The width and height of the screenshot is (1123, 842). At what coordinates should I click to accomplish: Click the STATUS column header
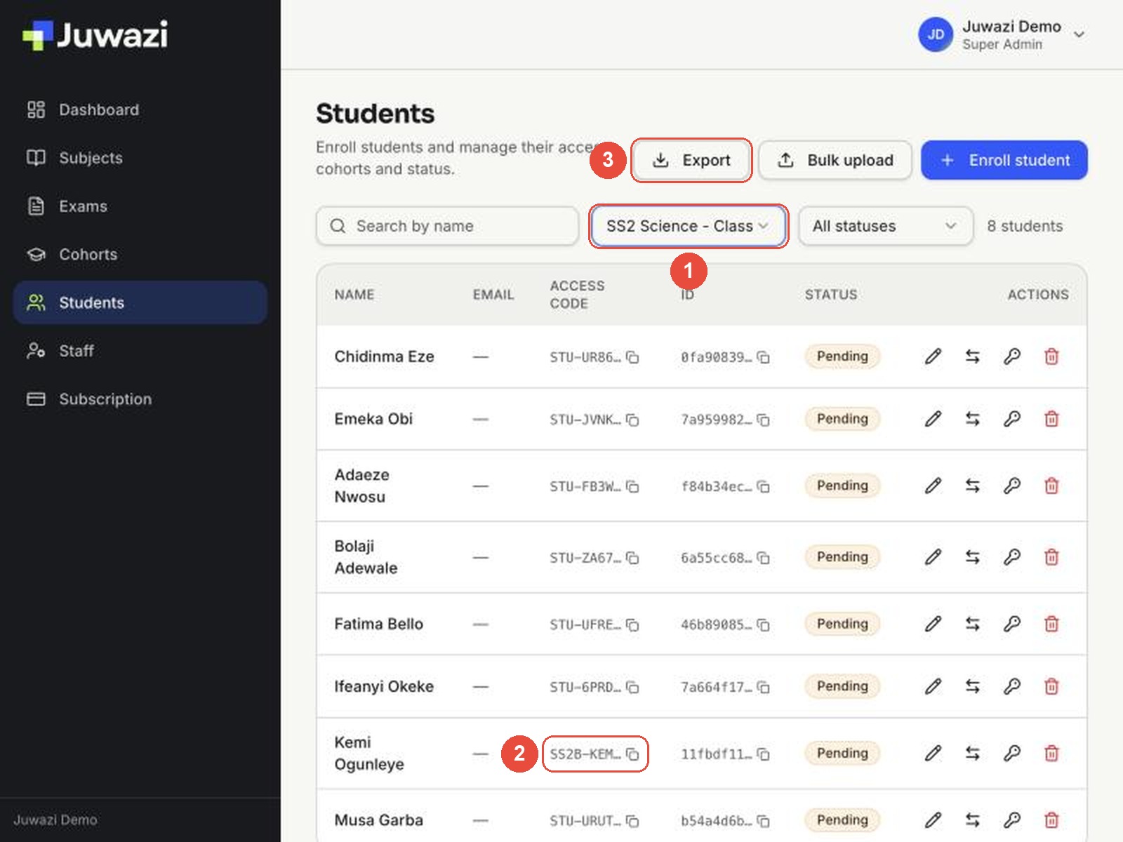pyautogui.click(x=831, y=295)
